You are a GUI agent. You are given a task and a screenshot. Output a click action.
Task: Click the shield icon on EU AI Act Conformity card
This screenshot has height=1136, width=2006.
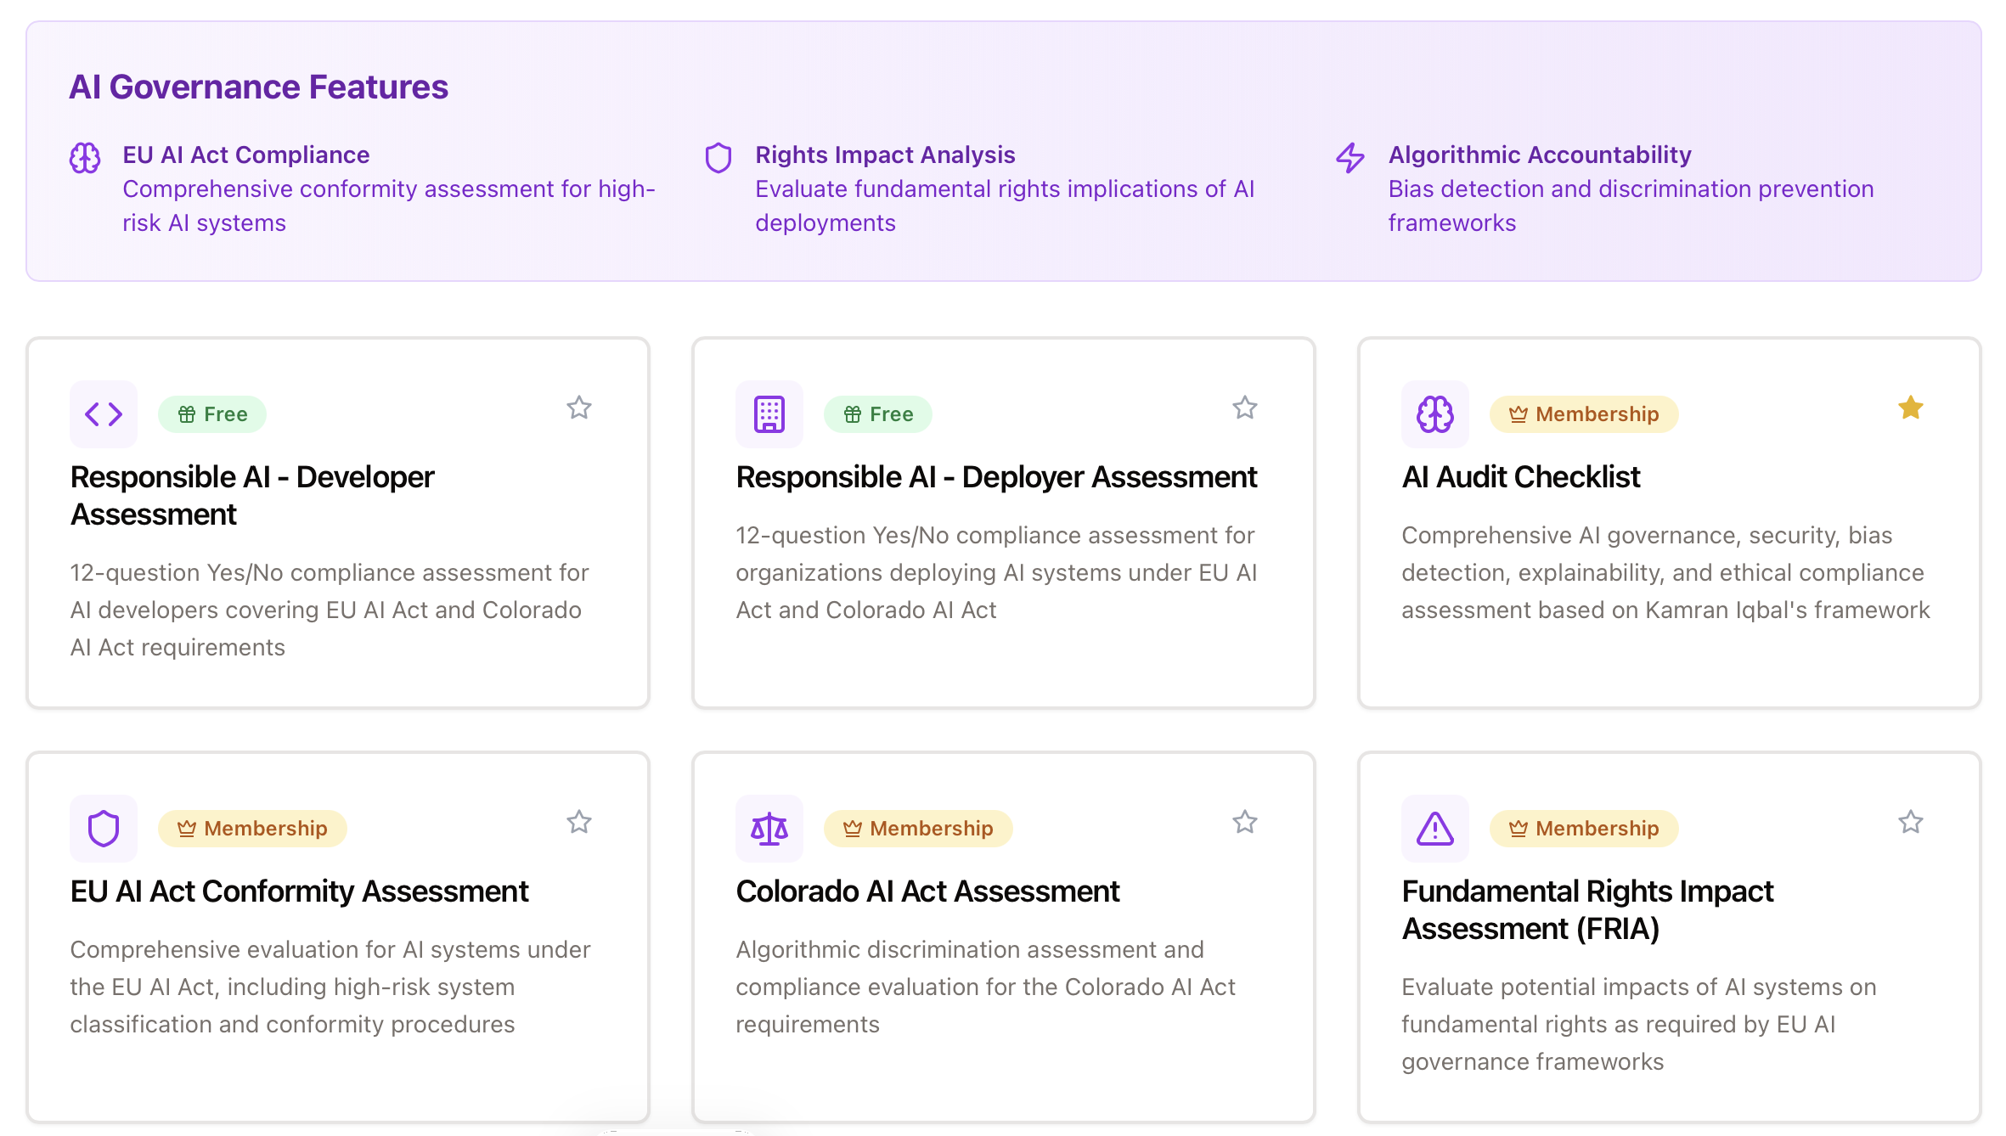[104, 829]
